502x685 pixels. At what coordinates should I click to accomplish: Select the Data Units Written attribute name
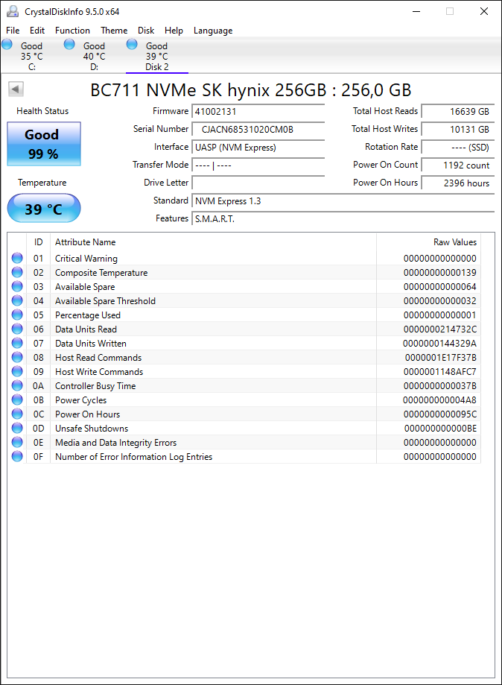(91, 344)
